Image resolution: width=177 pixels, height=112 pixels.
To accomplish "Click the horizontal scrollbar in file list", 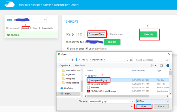I will [x=118, y=96].
